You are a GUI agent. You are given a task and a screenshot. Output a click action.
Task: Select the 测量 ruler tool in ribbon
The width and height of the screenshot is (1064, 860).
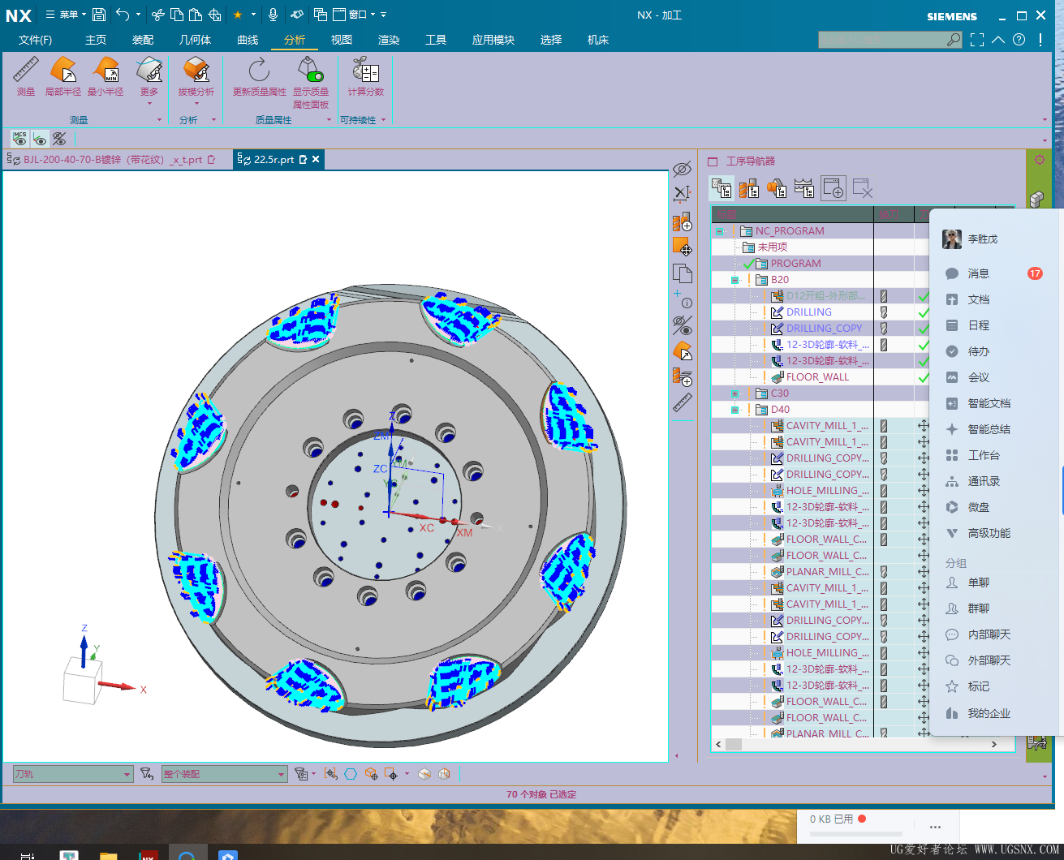coord(26,77)
